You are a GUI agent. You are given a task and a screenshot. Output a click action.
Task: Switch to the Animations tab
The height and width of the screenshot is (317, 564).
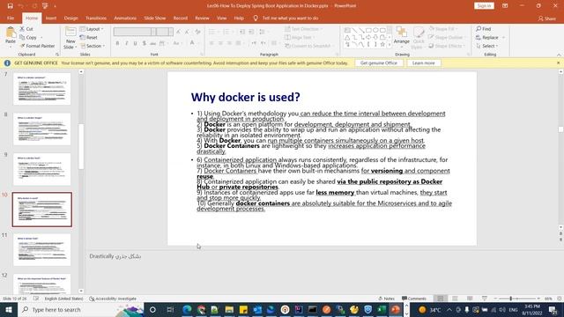tap(125, 18)
